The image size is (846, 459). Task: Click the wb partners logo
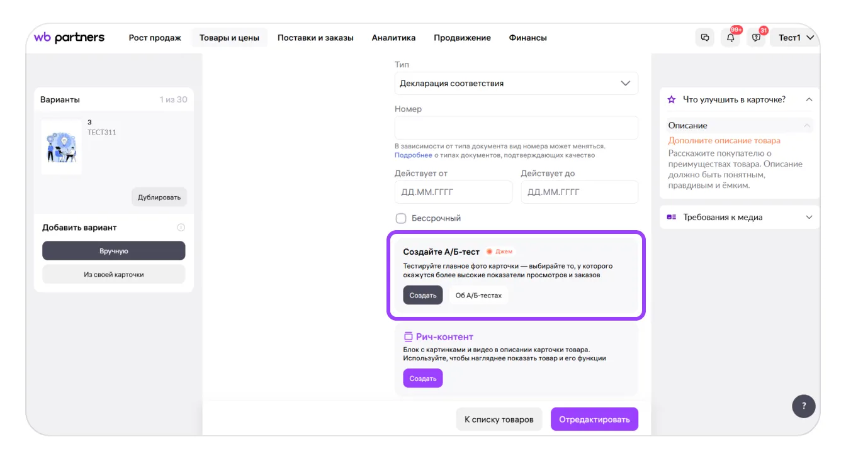tap(69, 38)
